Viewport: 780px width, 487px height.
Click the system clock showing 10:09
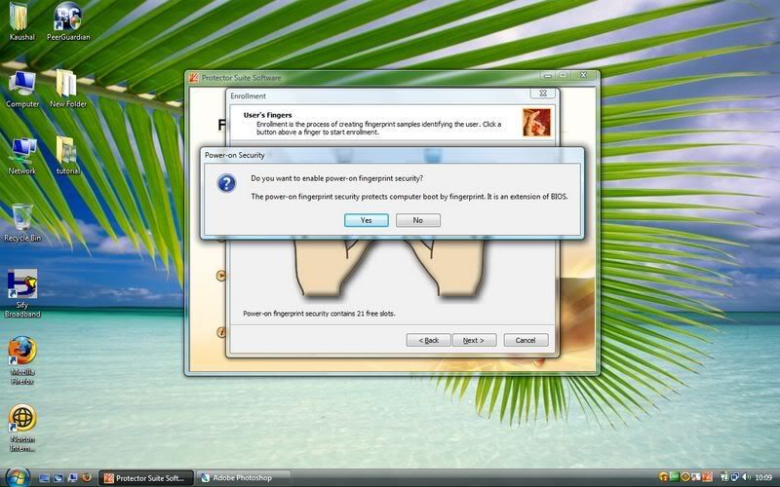763,477
